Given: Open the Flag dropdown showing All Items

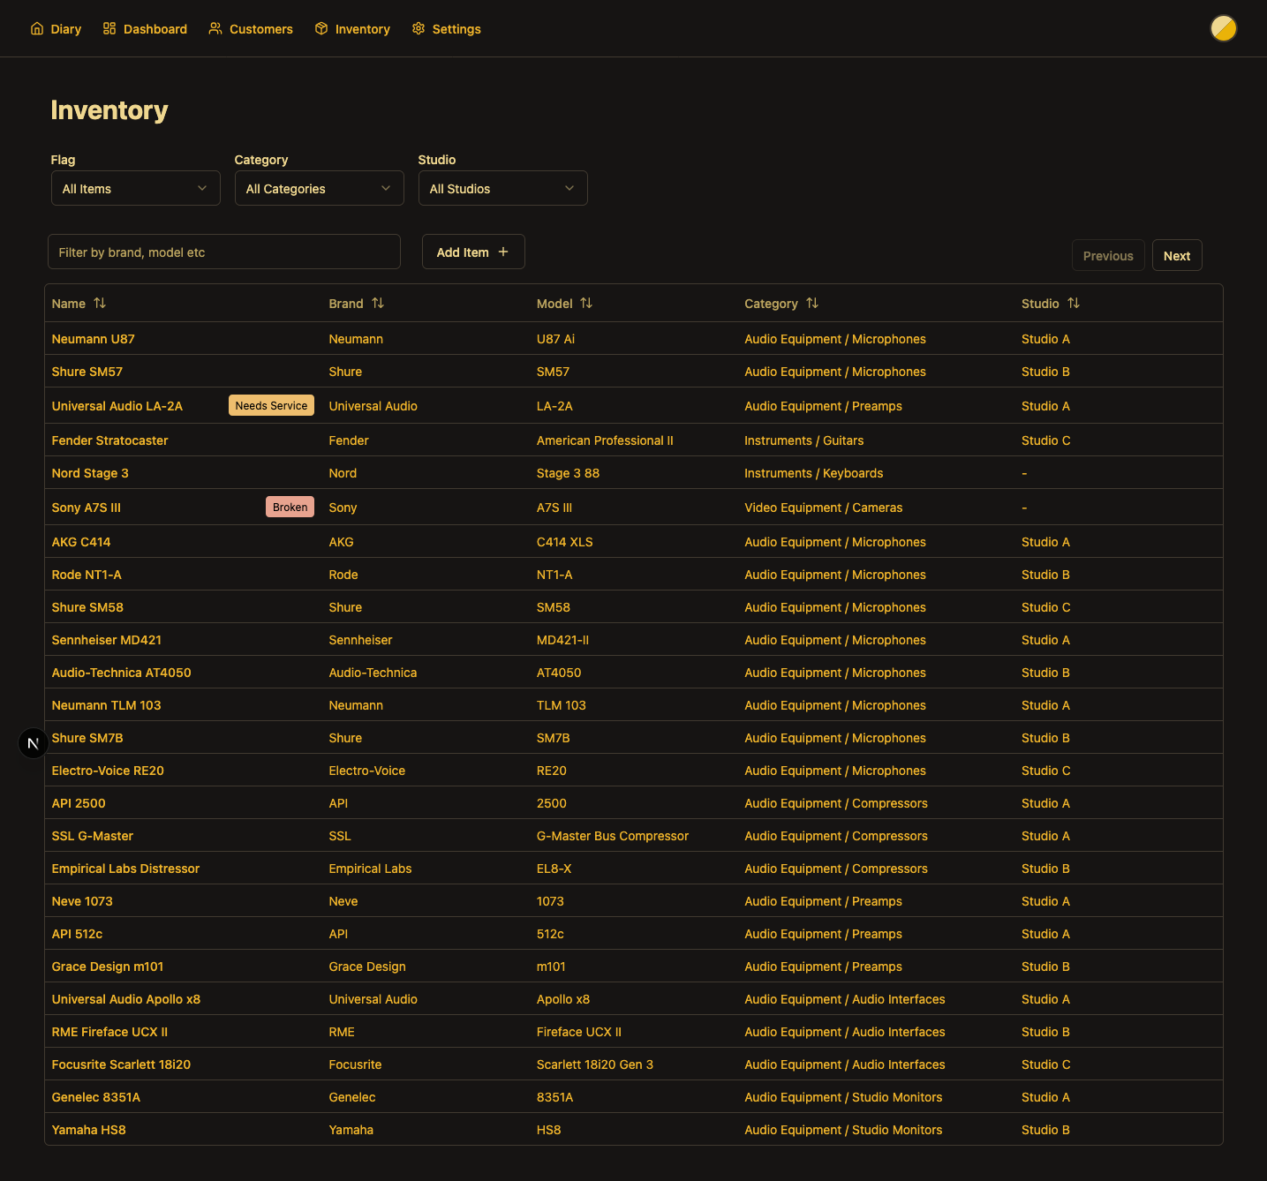Looking at the screenshot, I should 135,188.
